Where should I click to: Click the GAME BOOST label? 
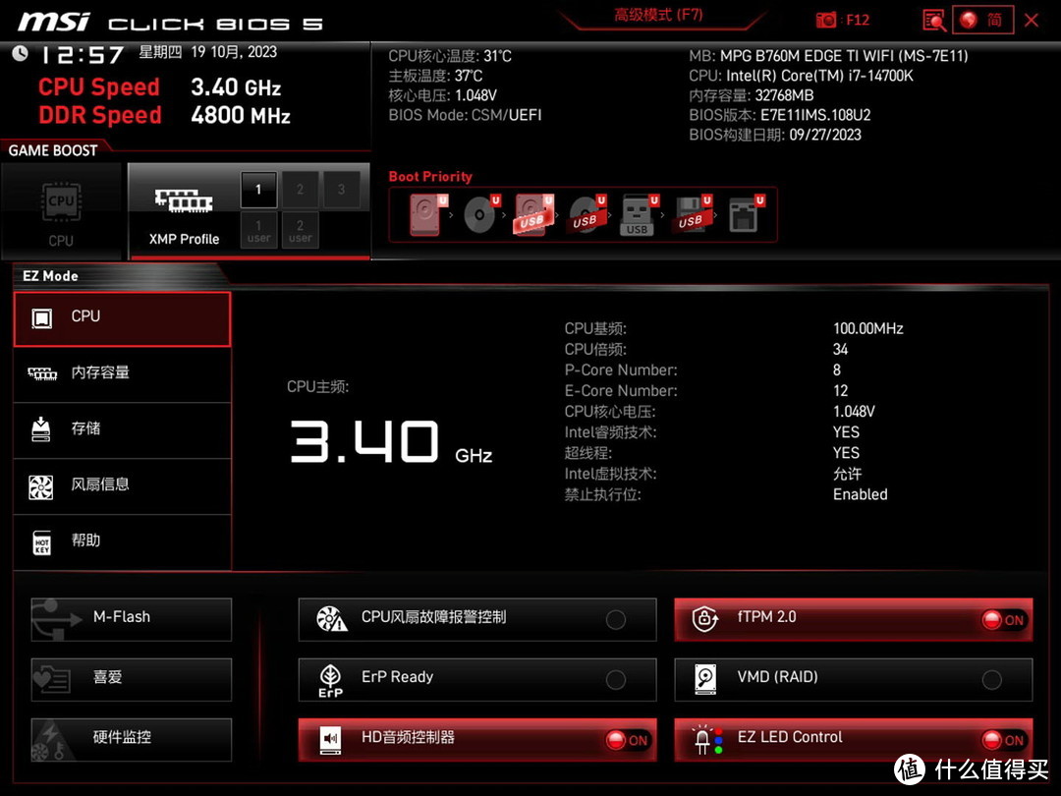[53, 150]
